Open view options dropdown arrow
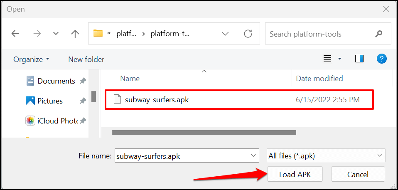 tap(339, 59)
